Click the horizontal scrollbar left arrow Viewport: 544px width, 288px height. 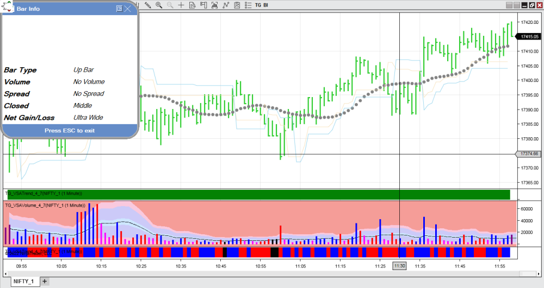(x=4, y=274)
